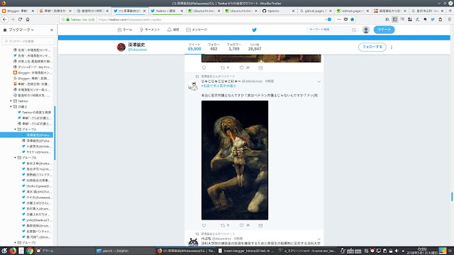Go back with the browser back arrow

[5, 19]
